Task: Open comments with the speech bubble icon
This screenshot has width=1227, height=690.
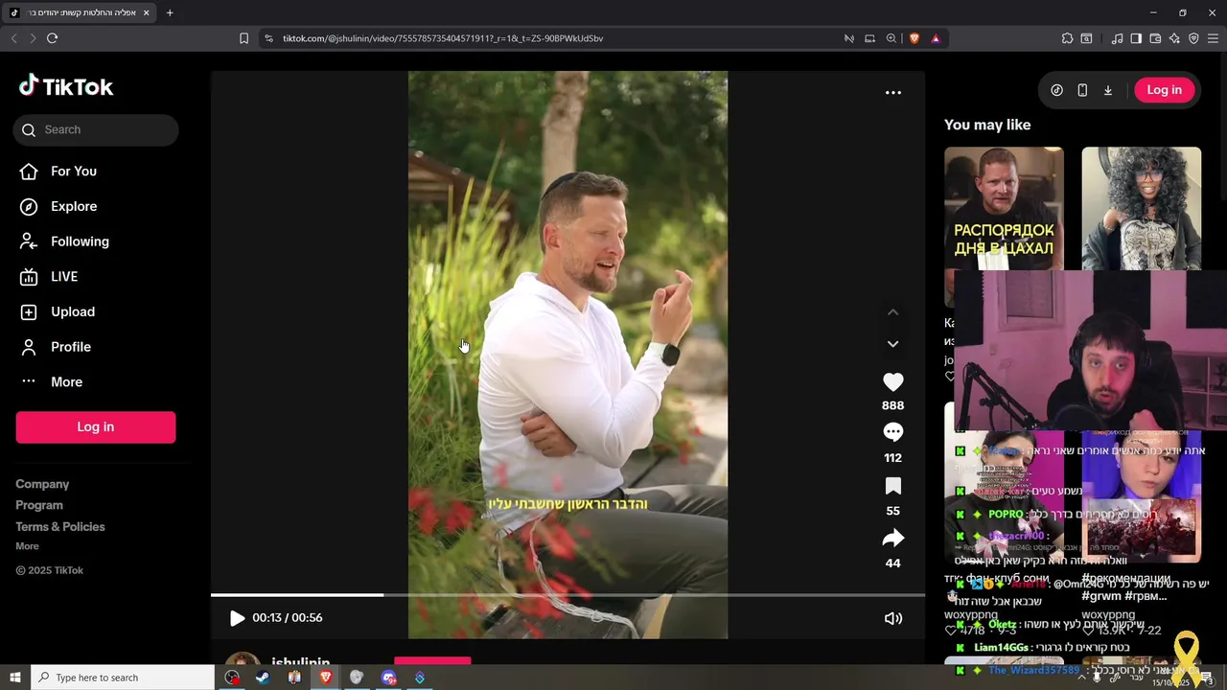Action: click(x=892, y=432)
